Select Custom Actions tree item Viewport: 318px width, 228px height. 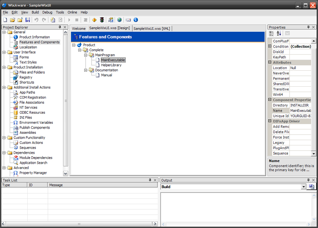31,142
